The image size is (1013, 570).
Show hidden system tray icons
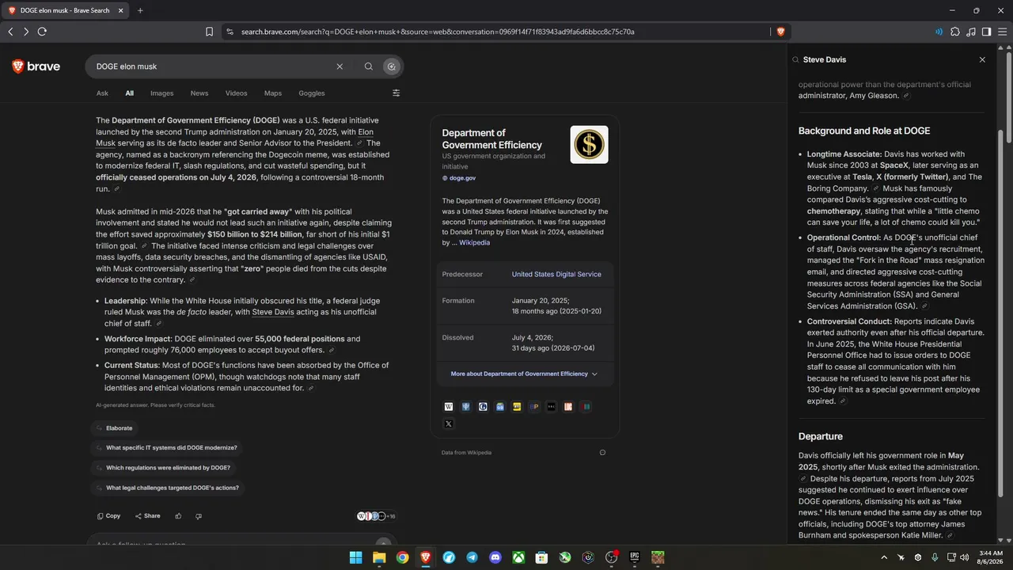884,557
